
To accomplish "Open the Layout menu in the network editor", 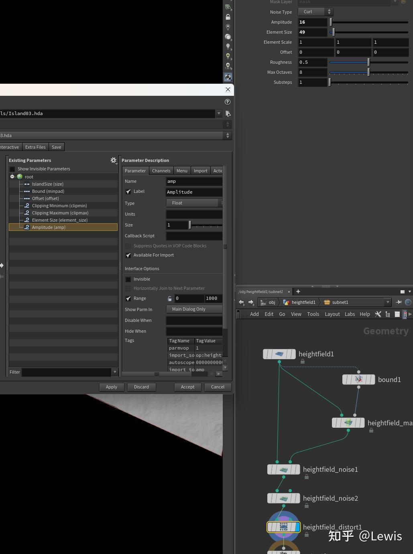I will [332, 314].
